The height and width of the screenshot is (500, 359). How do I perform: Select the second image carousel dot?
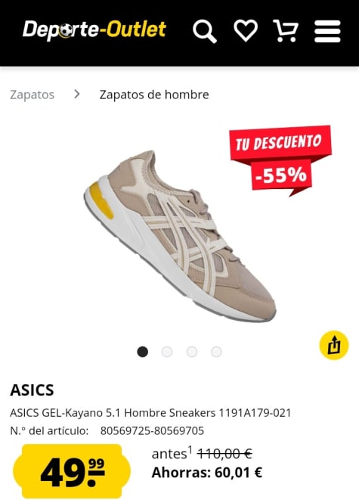coord(167,352)
